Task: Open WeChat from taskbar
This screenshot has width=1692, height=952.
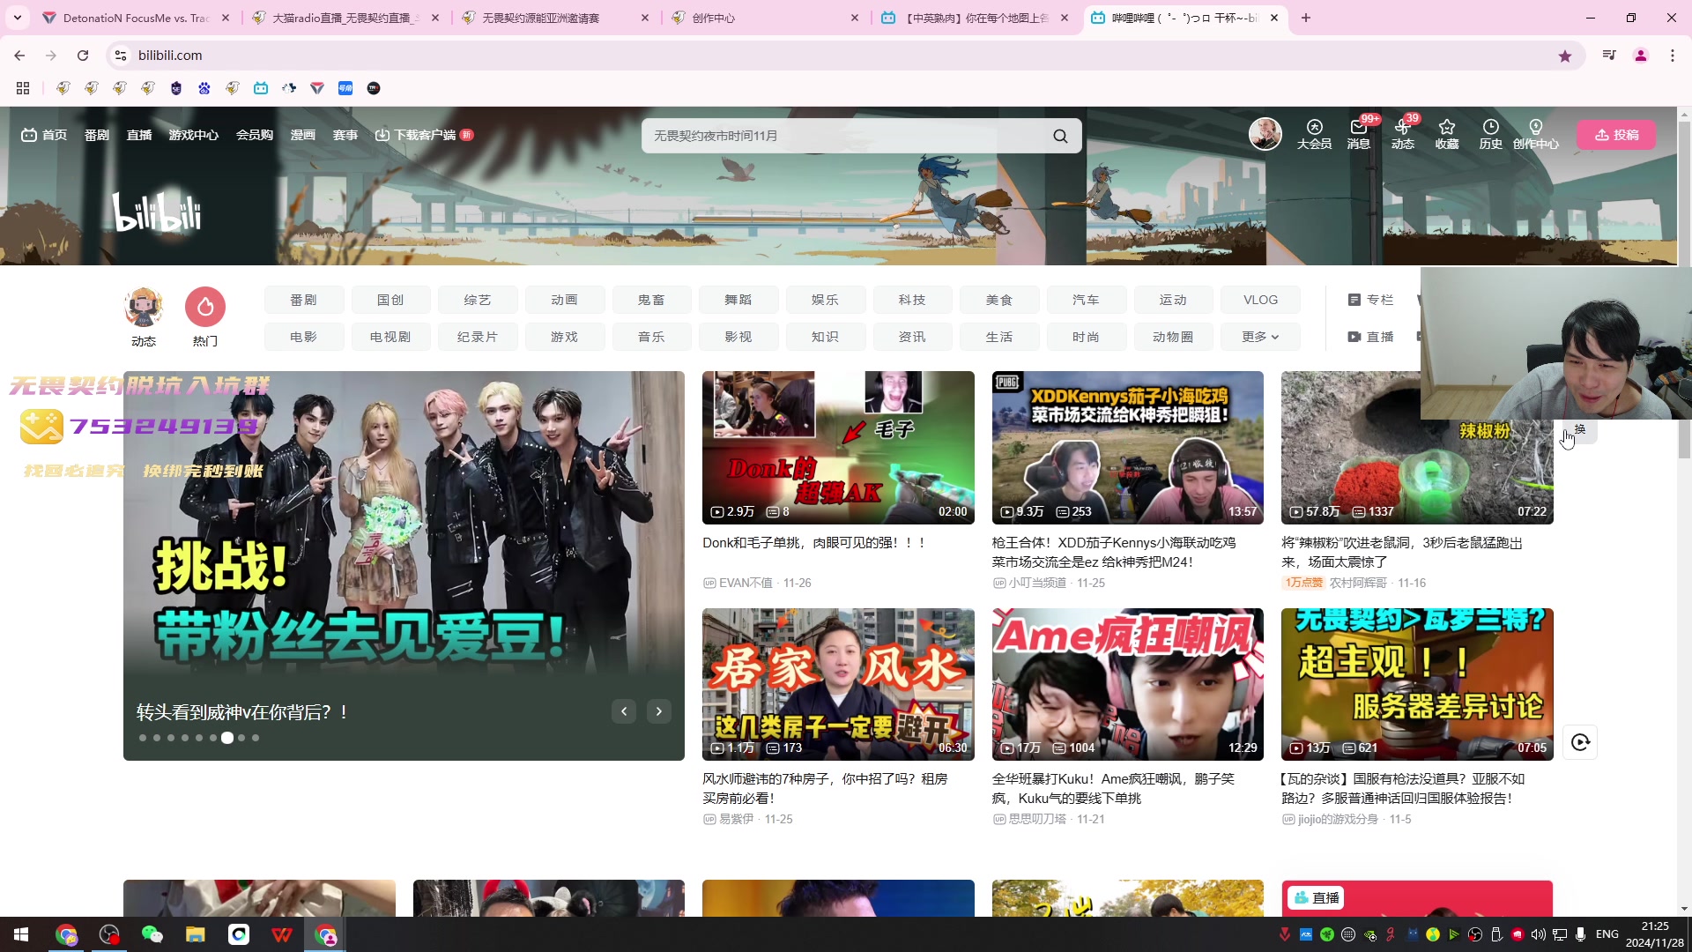Action: point(152,934)
